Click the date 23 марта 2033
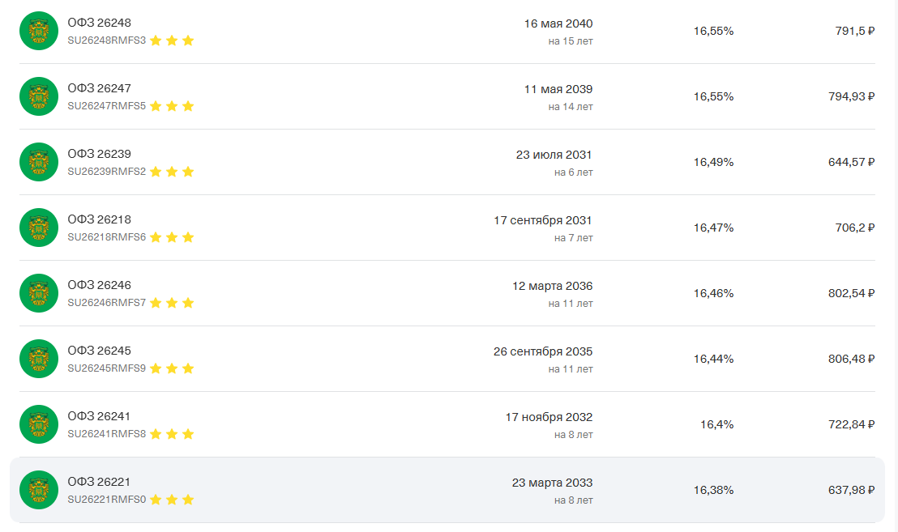 (x=552, y=483)
